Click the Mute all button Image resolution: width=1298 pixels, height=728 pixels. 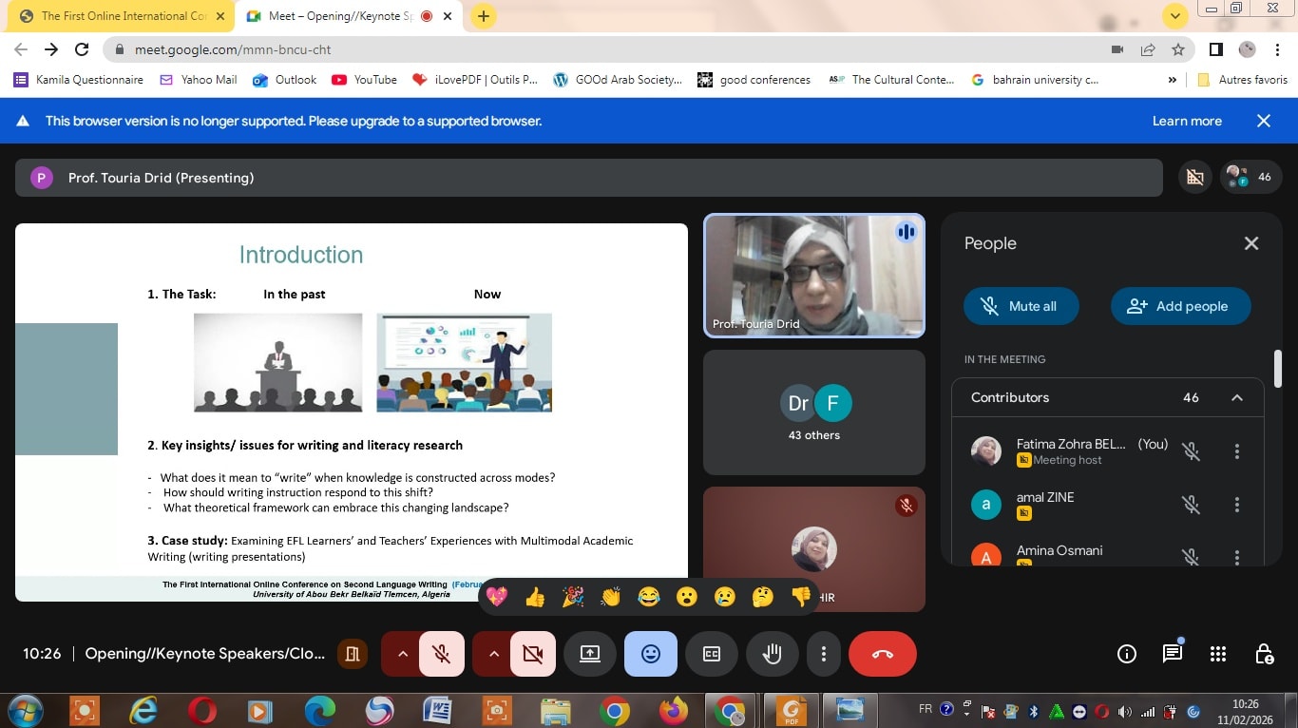click(1021, 306)
